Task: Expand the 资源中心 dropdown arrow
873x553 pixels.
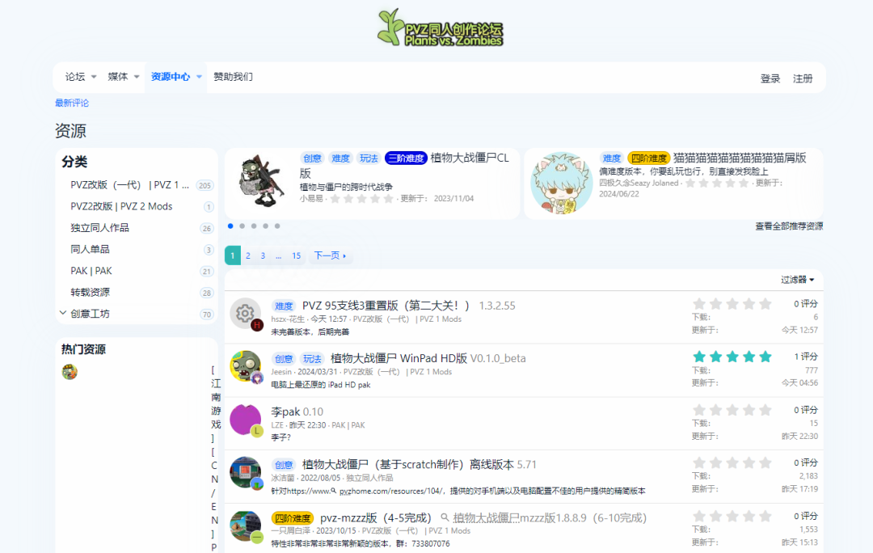Action: pos(199,77)
